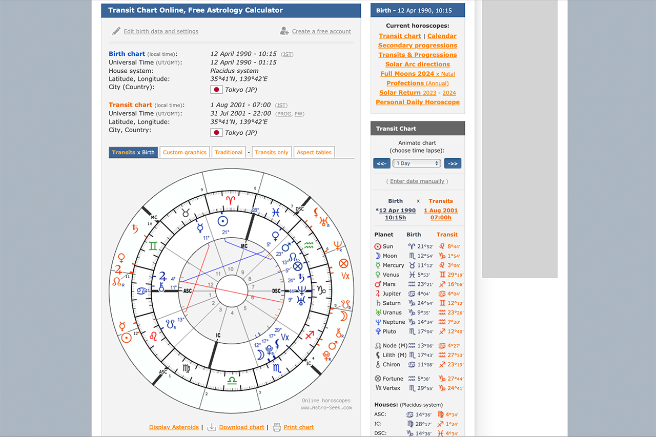Click the green Libra glyph on chart wheel
Viewport: 656px width, 437px height.
232,380
